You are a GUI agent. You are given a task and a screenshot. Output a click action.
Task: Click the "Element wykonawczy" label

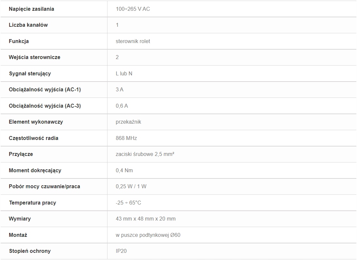[36, 122]
